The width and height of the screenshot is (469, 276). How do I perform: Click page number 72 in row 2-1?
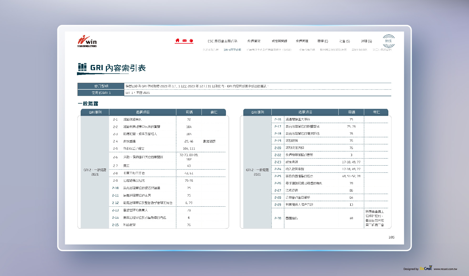point(189,119)
